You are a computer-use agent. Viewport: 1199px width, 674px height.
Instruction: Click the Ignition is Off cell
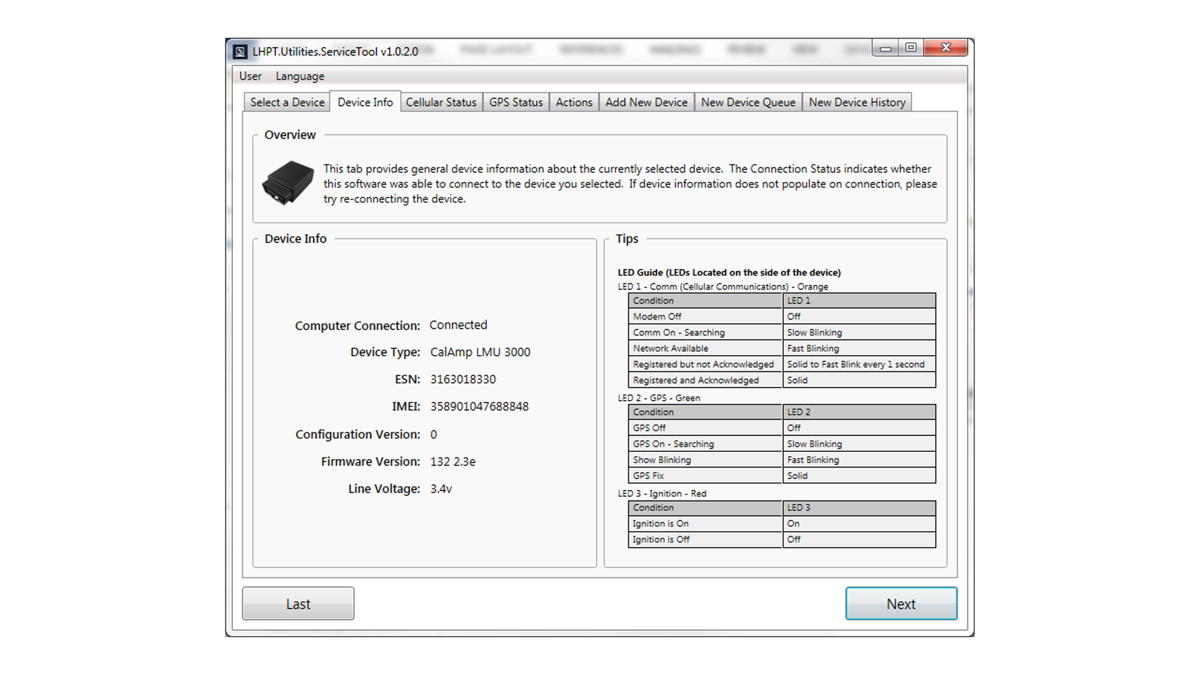(x=706, y=539)
